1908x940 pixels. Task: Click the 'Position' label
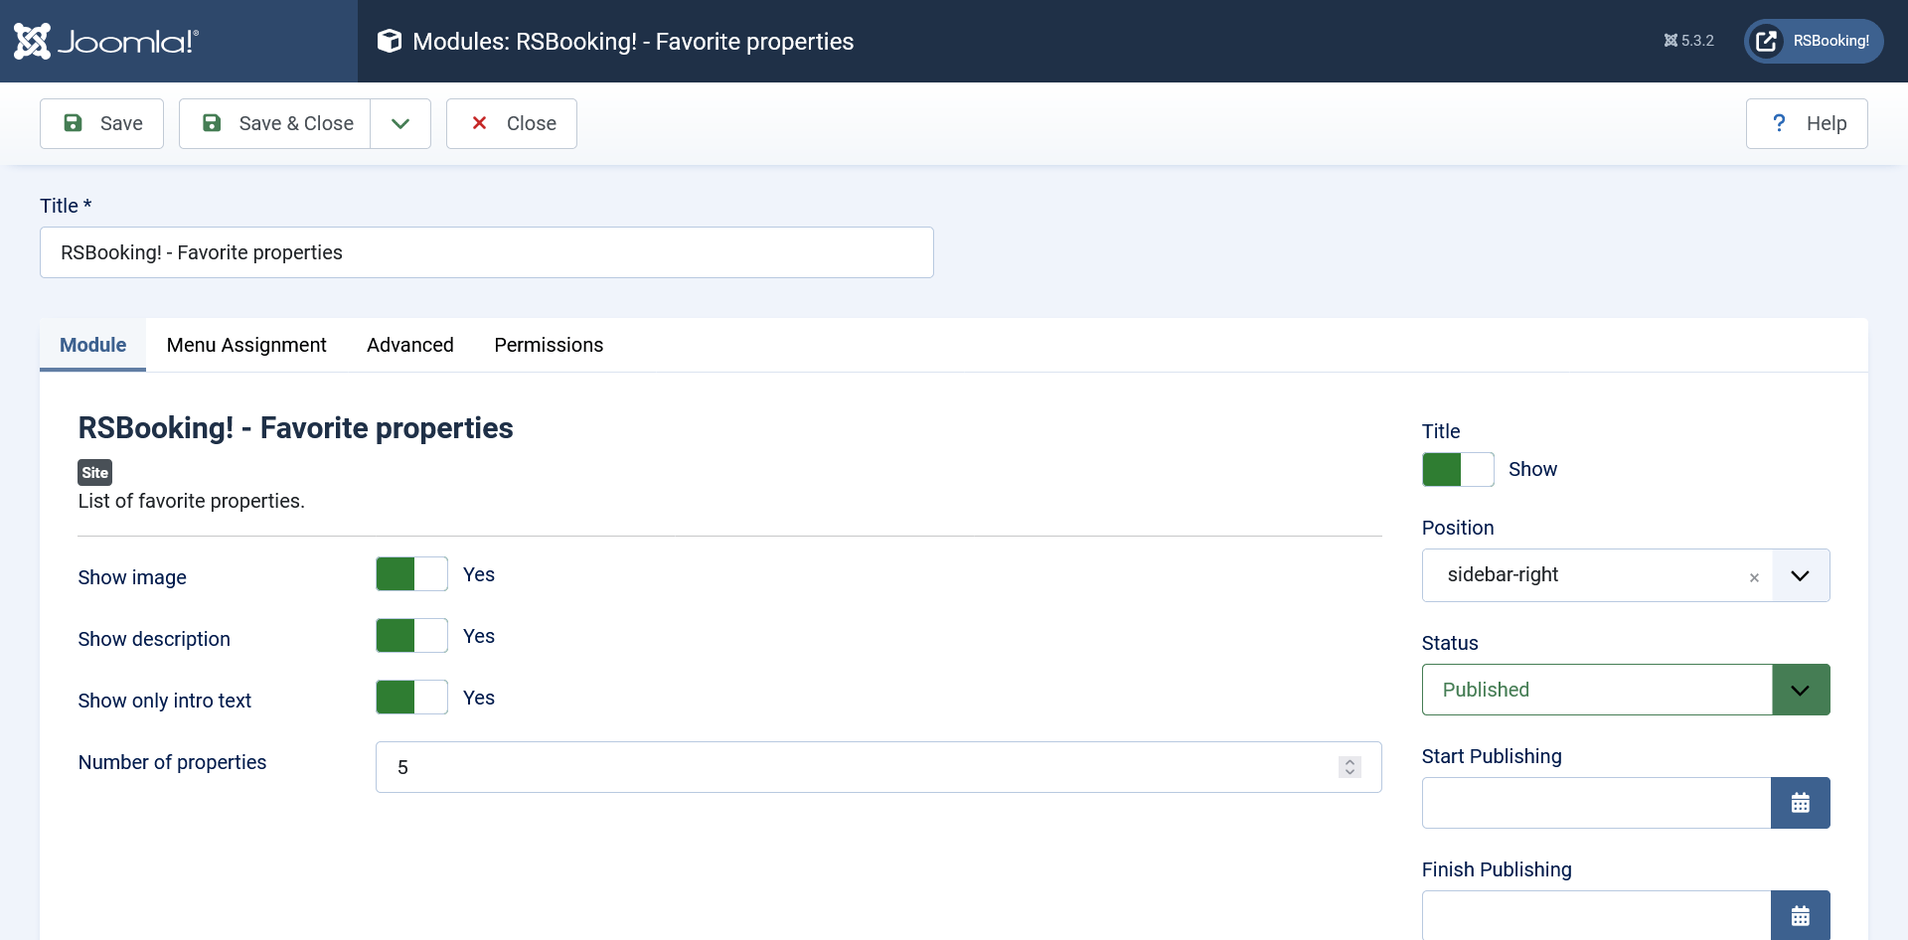coord(1458,528)
